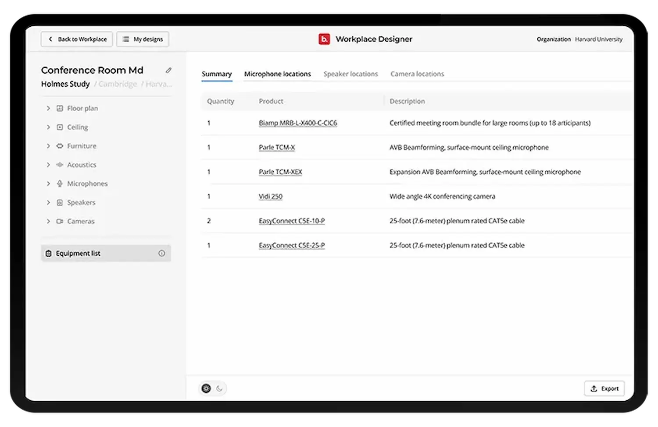Viewport: 658px width, 427px height.
Task: Click the info icon on Equipment list
Action: (162, 254)
